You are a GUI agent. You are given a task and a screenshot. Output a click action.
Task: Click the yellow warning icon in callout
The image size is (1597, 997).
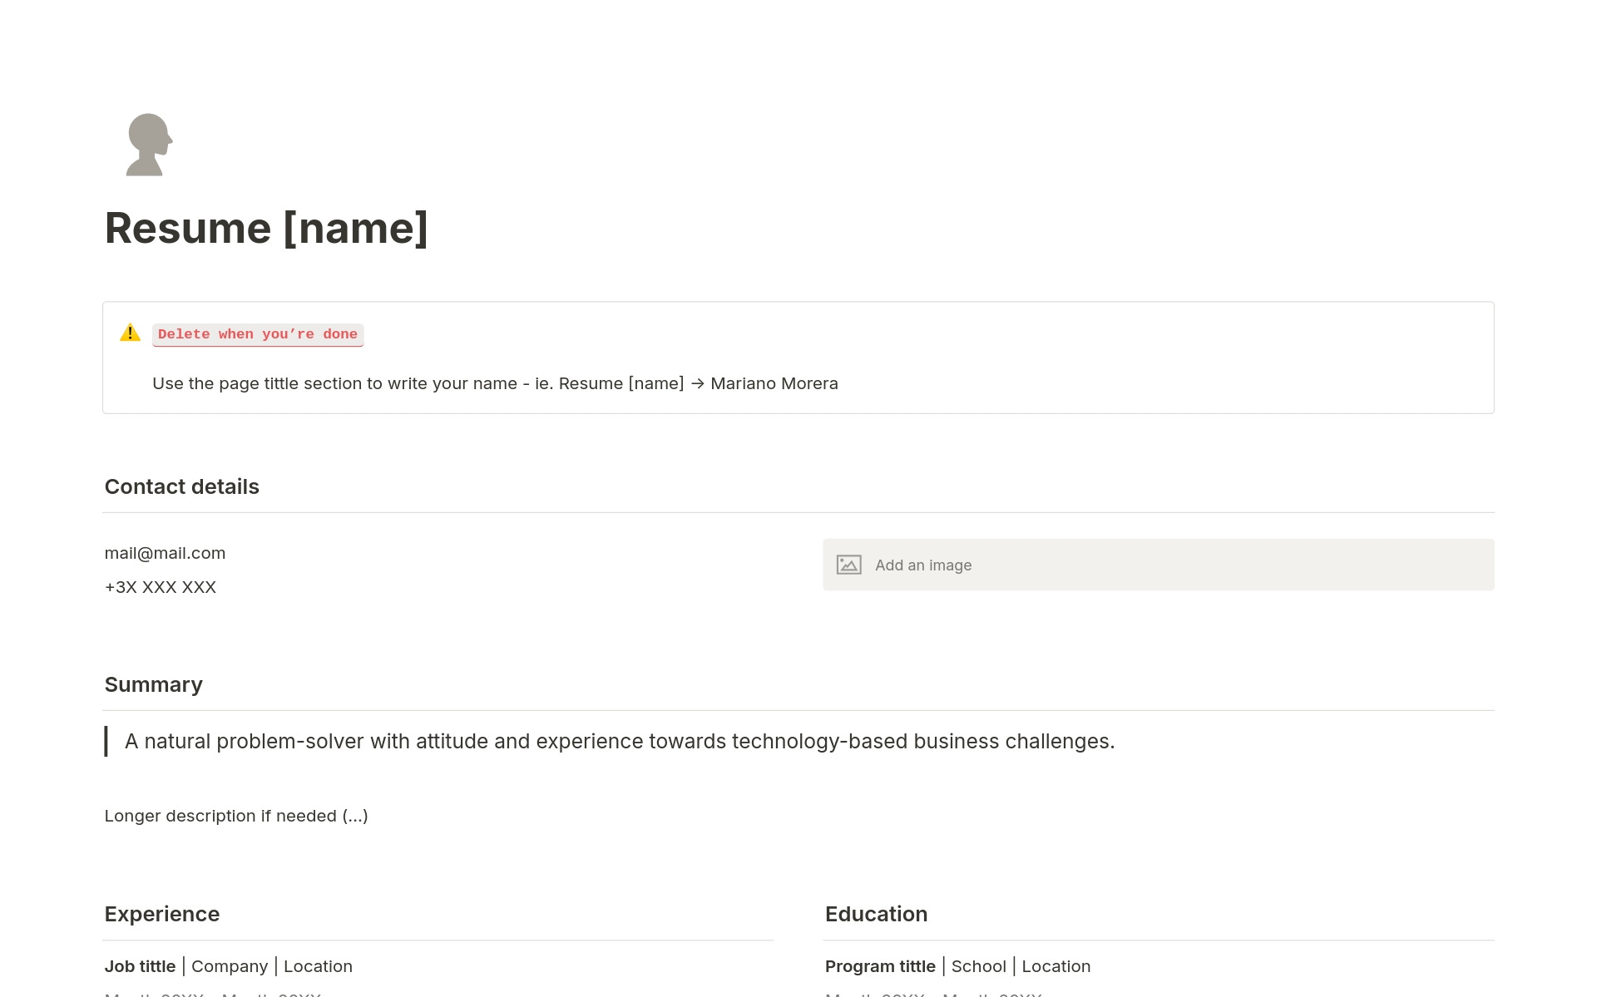pyautogui.click(x=130, y=333)
